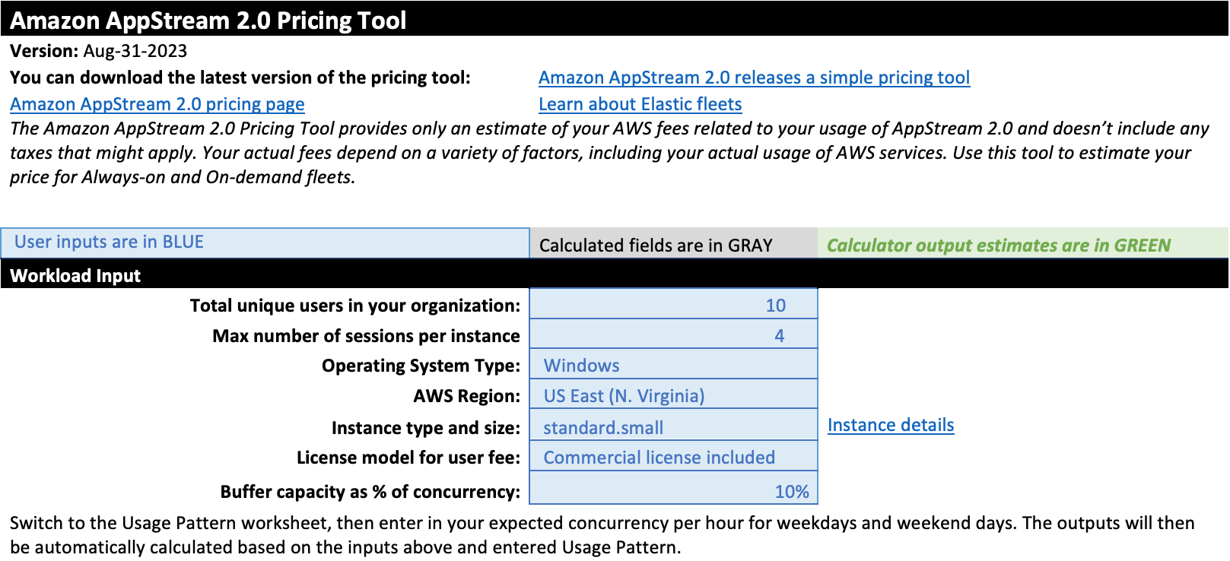Click the 'You can download the latest version' text

240,78
